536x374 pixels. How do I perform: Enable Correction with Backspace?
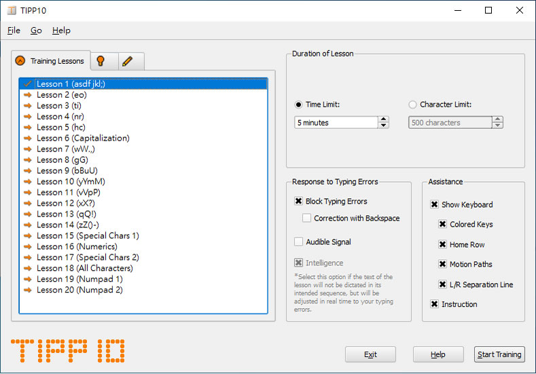pyautogui.click(x=306, y=218)
